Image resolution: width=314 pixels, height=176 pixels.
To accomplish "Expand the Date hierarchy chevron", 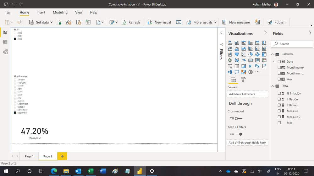I will (274, 61).
